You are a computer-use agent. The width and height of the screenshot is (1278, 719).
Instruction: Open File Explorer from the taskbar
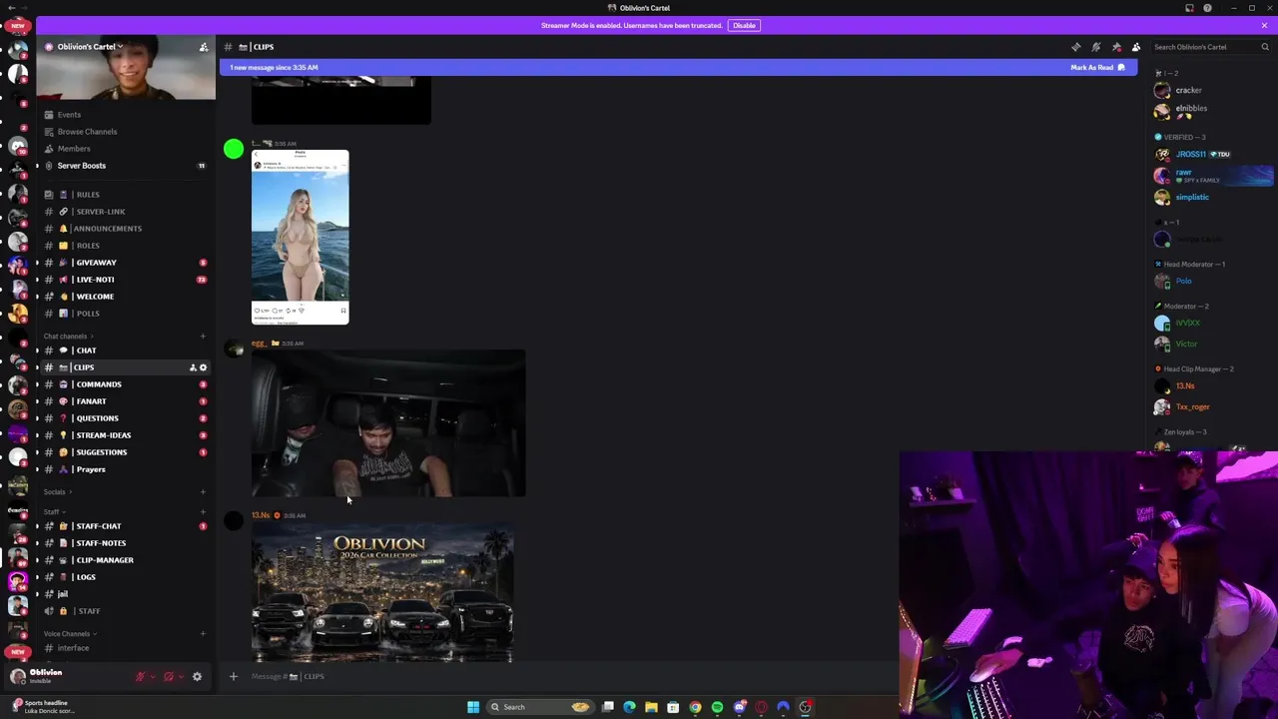651,707
